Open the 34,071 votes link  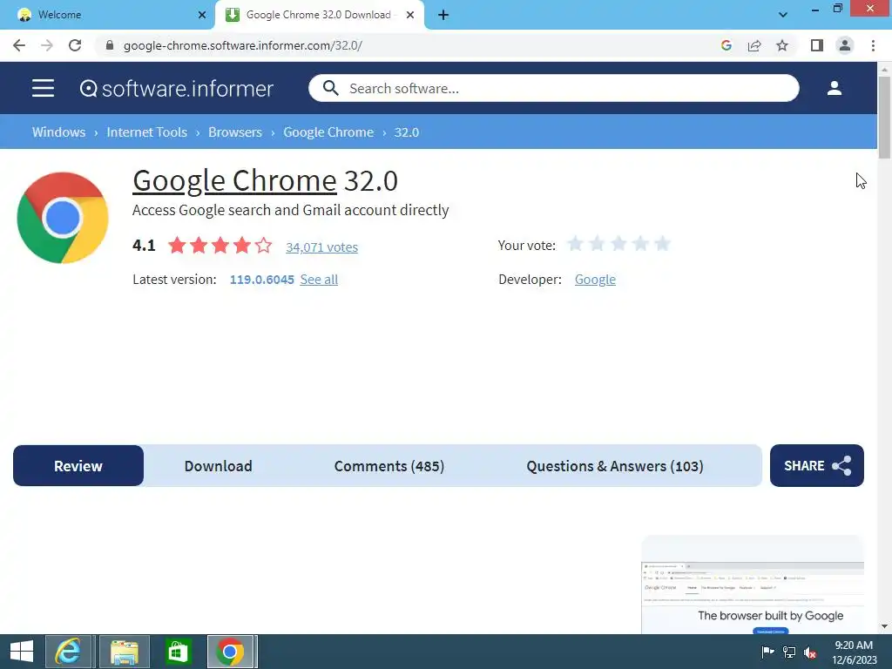[x=322, y=247]
